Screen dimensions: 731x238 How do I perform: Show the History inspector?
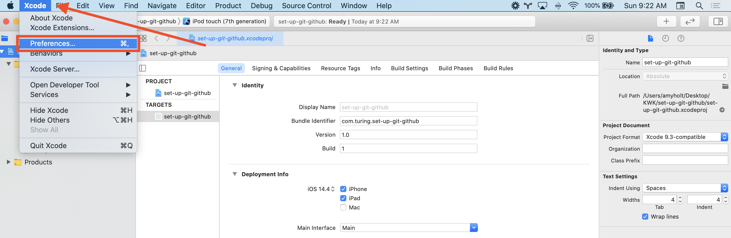click(x=665, y=38)
